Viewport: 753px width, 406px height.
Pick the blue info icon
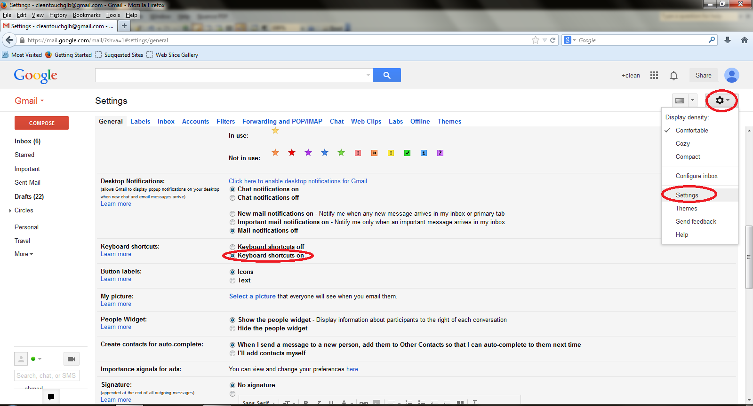tap(424, 153)
